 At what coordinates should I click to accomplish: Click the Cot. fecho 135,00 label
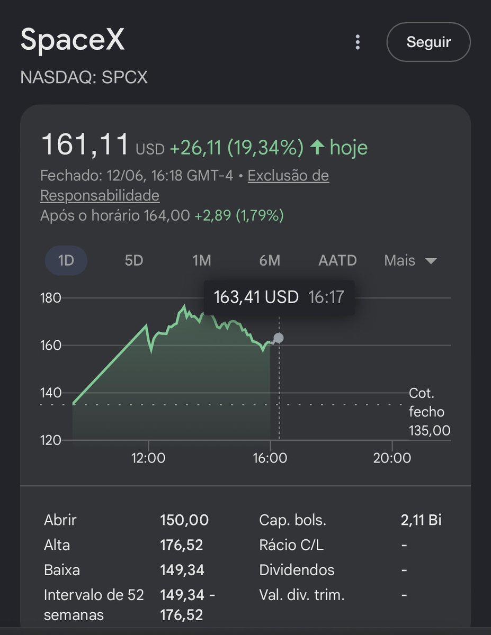430,412
